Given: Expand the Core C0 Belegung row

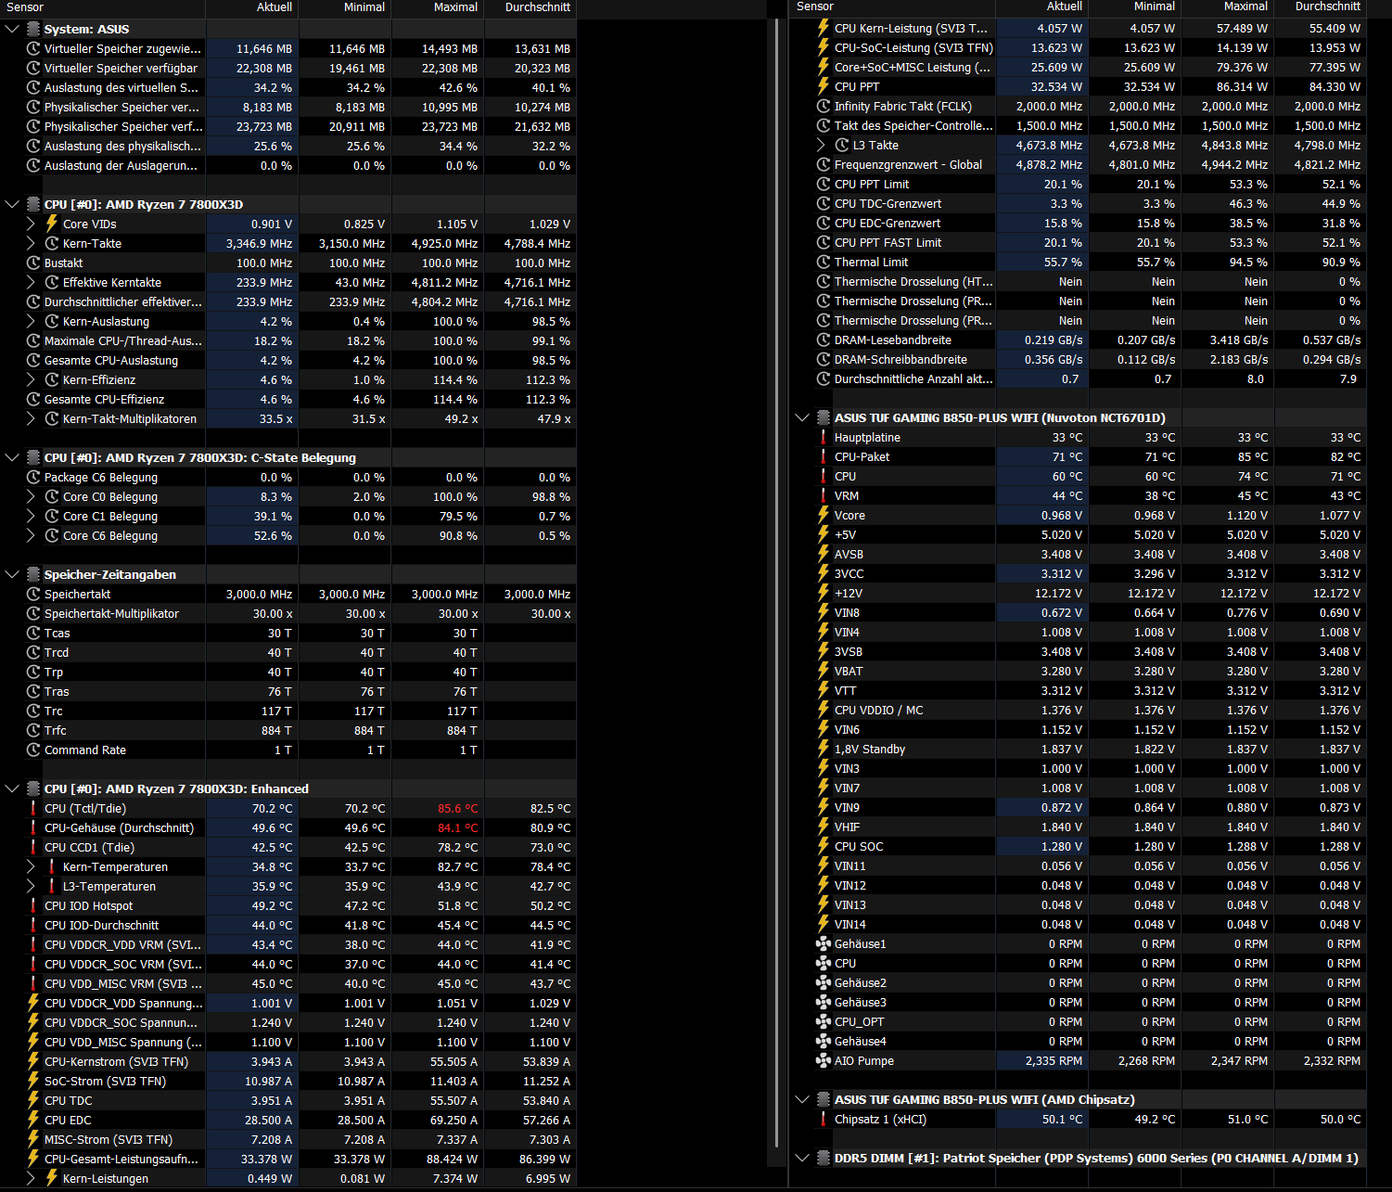Looking at the screenshot, I should (31, 496).
